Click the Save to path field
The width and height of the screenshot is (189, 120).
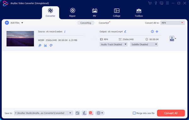(x=41, y=113)
